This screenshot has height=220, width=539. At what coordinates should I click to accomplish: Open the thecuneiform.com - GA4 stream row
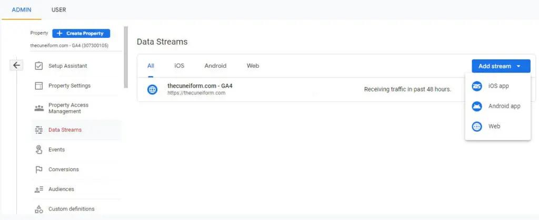click(301, 90)
